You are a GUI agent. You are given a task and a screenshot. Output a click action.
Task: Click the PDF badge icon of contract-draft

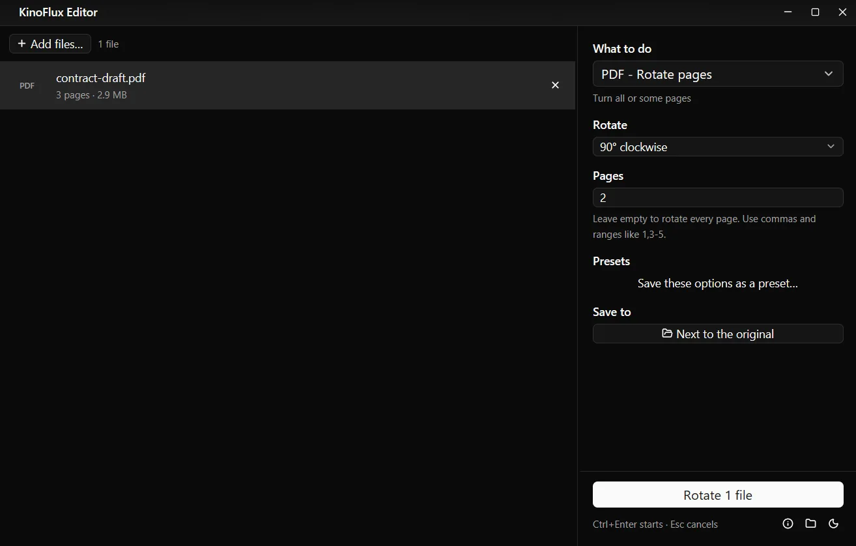[27, 85]
